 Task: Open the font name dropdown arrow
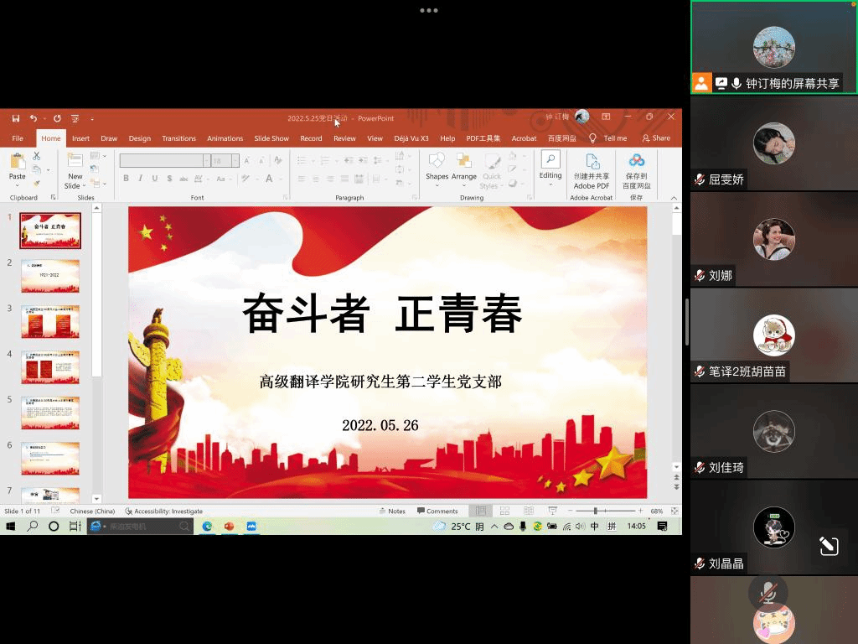pos(206,161)
